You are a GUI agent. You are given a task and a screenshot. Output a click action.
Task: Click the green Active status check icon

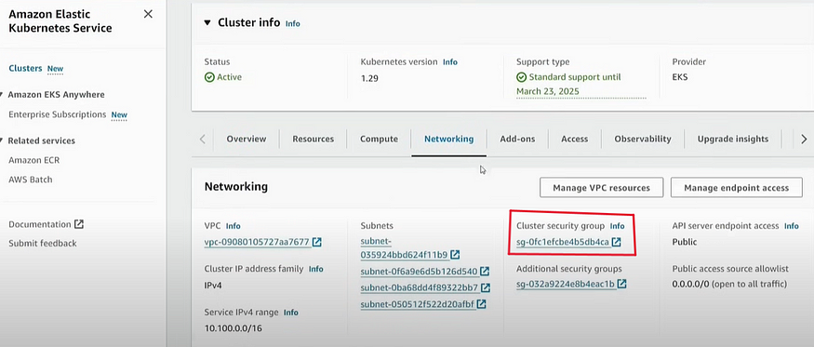pos(209,77)
